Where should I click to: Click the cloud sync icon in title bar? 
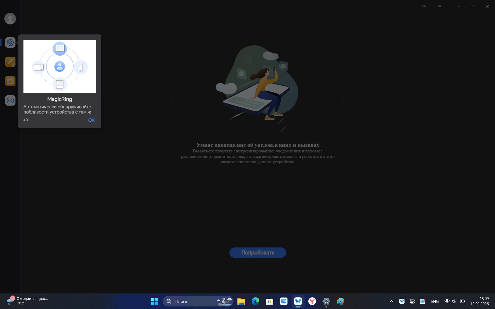coord(423,6)
